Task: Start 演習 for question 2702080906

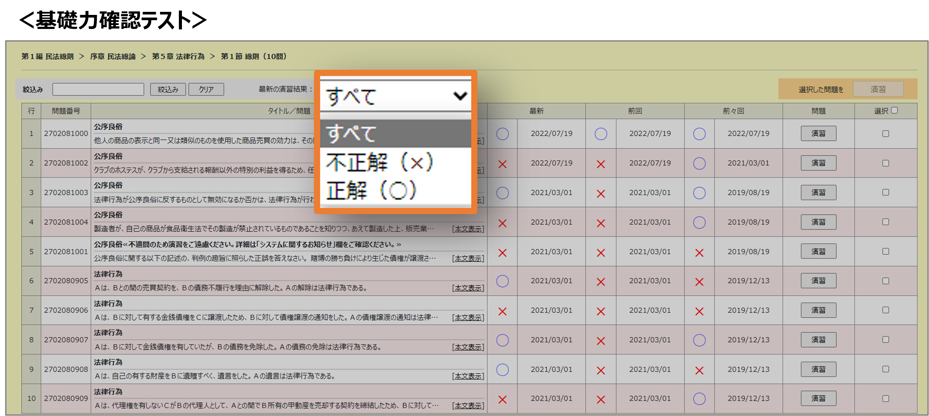Action: click(x=818, y=310)
